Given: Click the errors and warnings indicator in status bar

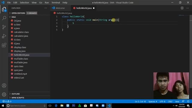Looking at the screenshot, I should (x=7, y=101).
